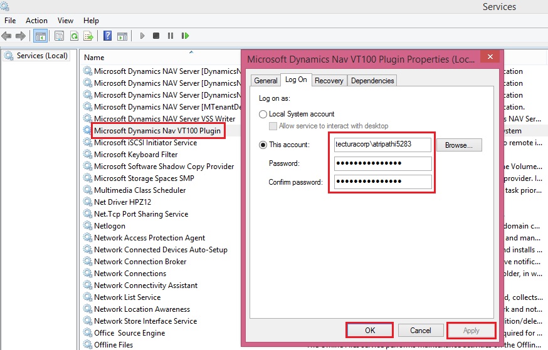The image size is (548, 350).
Task: Click the Refresh toolbar icon
Action: 74,36
